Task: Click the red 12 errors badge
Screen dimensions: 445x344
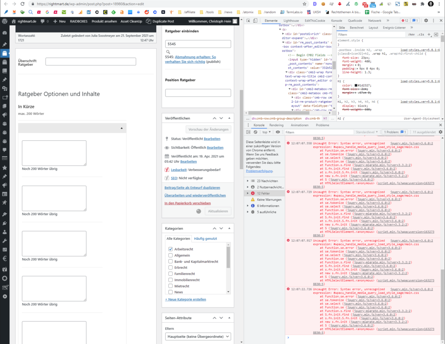Action: tap(405, 21)
